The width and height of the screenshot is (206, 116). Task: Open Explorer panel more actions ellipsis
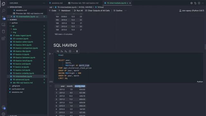(44, 3)
